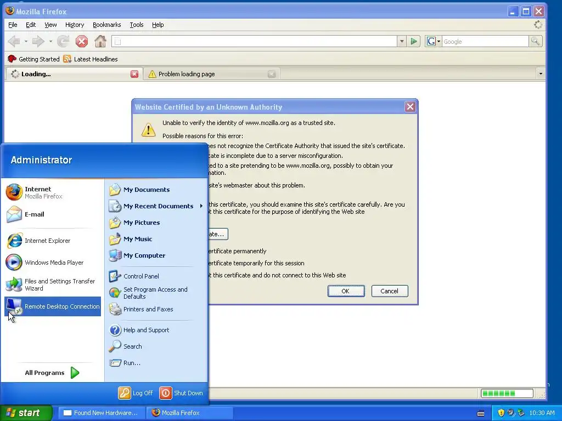Image resolution: width=562 pixels, height=421 pixels.
Task: Click the URL address bar field
Action: tap(255, 42)
